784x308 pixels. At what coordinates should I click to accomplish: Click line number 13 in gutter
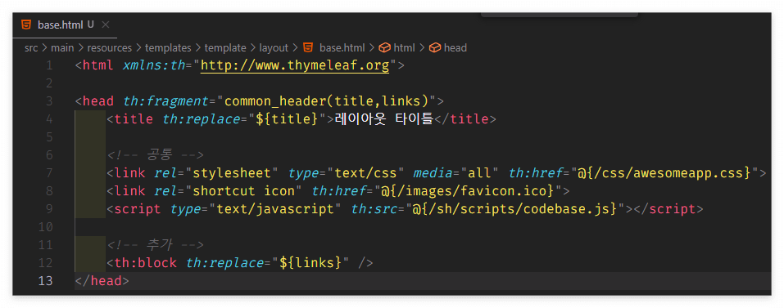(46, 280)
